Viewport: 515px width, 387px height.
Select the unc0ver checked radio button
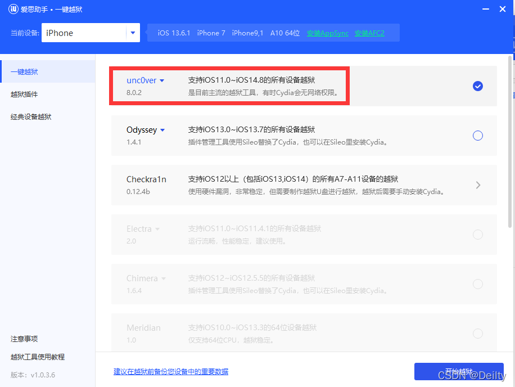[477, 86]
